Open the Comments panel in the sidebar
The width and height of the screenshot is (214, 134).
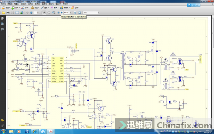pos(2,120)
